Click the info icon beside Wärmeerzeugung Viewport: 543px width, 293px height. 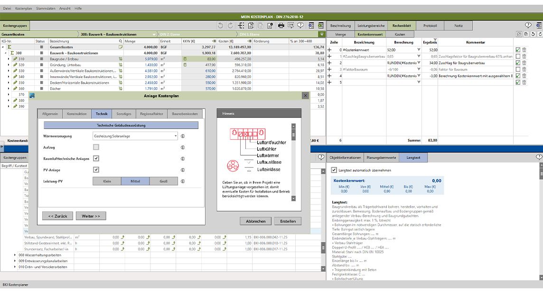182,136
